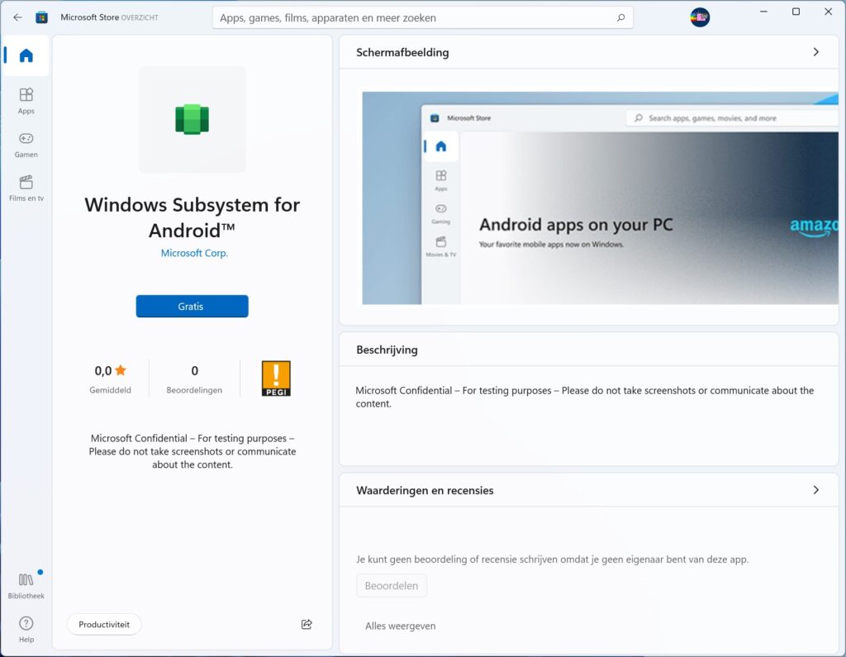The height and width of the screenshot is (657, 846).
Task: Click the PEGI rating badge
Action: 276,378
